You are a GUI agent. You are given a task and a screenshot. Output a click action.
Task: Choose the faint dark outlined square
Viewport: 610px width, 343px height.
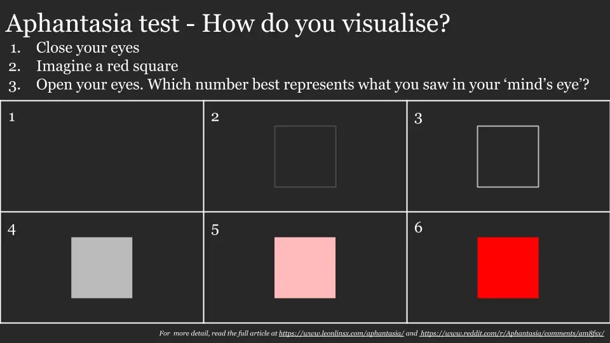[x=305, y=156]
